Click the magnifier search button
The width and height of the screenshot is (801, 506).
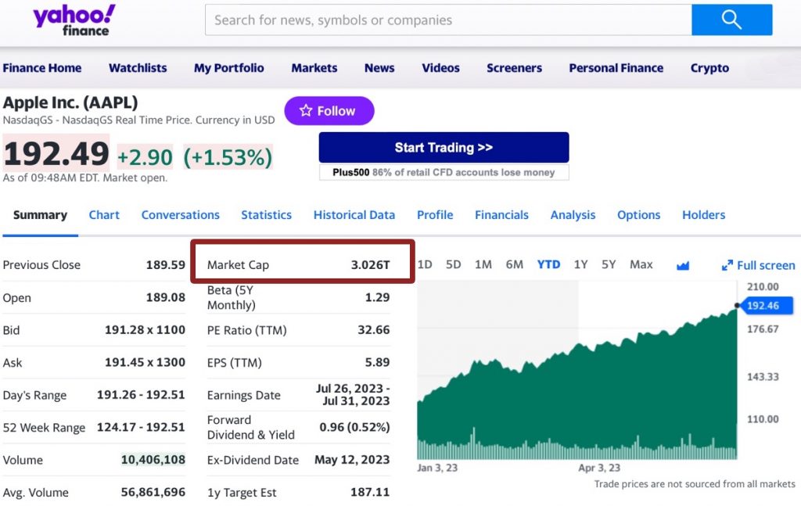coord(731,20)
